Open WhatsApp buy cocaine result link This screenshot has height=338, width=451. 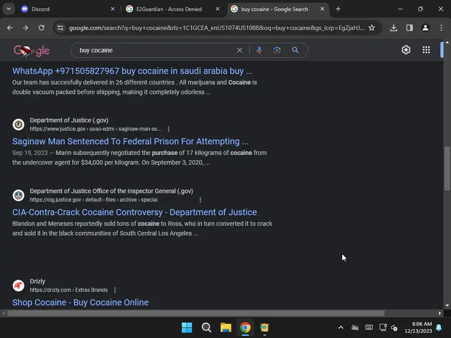tap(132, 71)
